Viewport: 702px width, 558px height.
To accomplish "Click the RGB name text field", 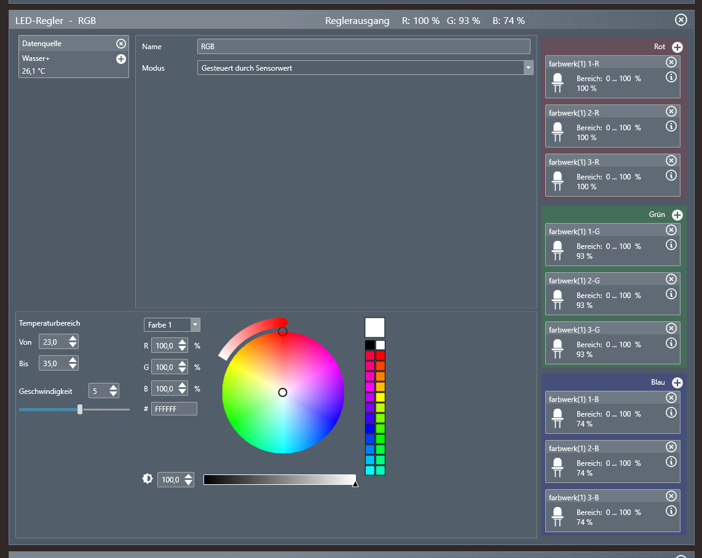I will tap(363, 47).
